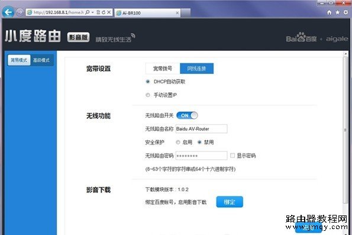This screenshot has width=352, height=235.
Task: Click the 宽带设置 heading
Action: point(98,69)
